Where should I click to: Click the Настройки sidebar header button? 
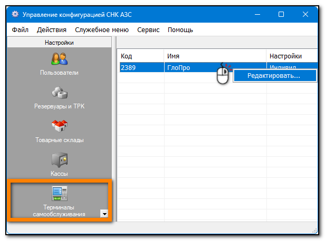coord(59,43)
